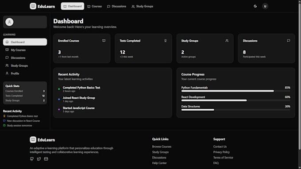Click the blue dot beside Joined React Study Group
Viewport: 301px width, 169px height.
pos(59,99)
